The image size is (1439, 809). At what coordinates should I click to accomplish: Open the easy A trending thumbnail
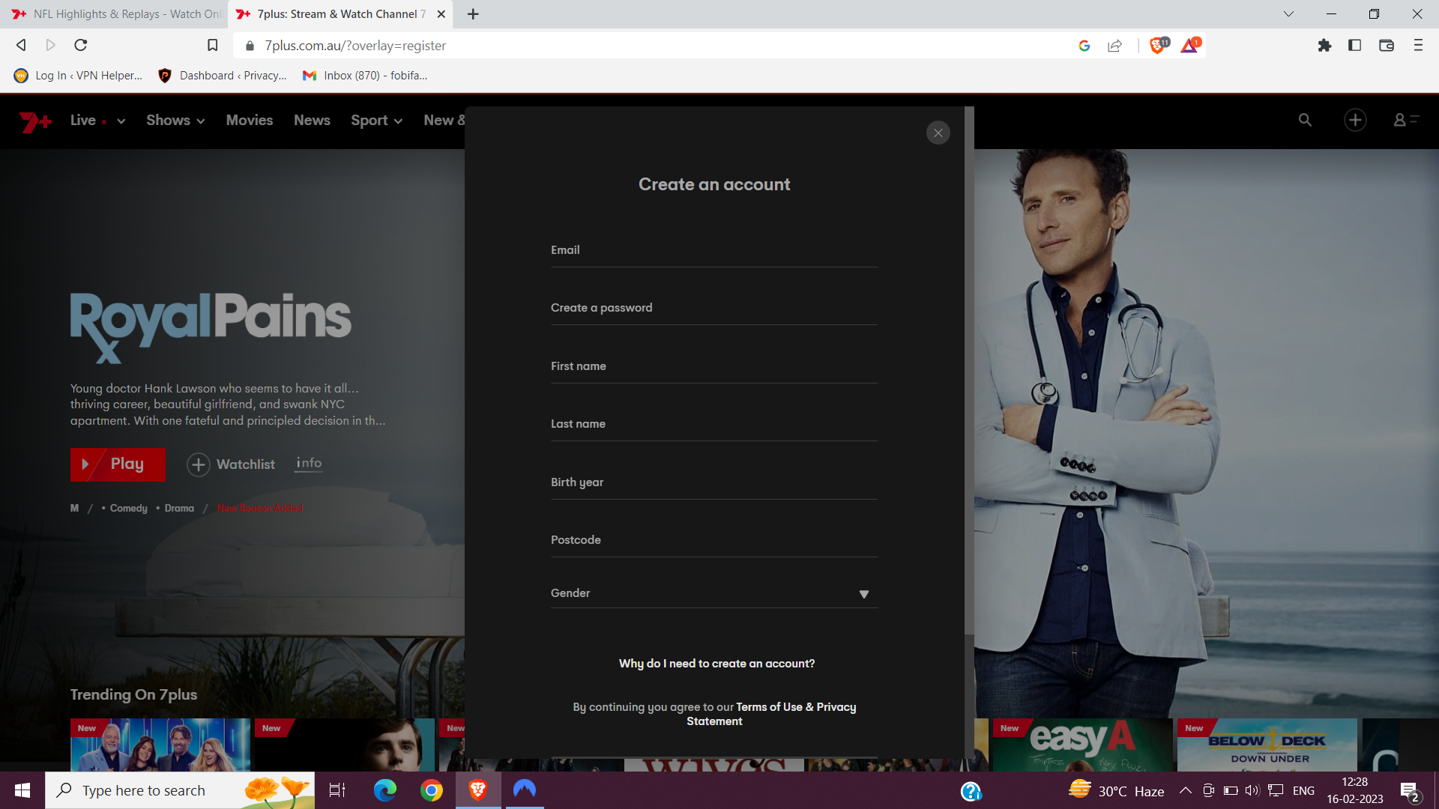[x=1082, y=745]
